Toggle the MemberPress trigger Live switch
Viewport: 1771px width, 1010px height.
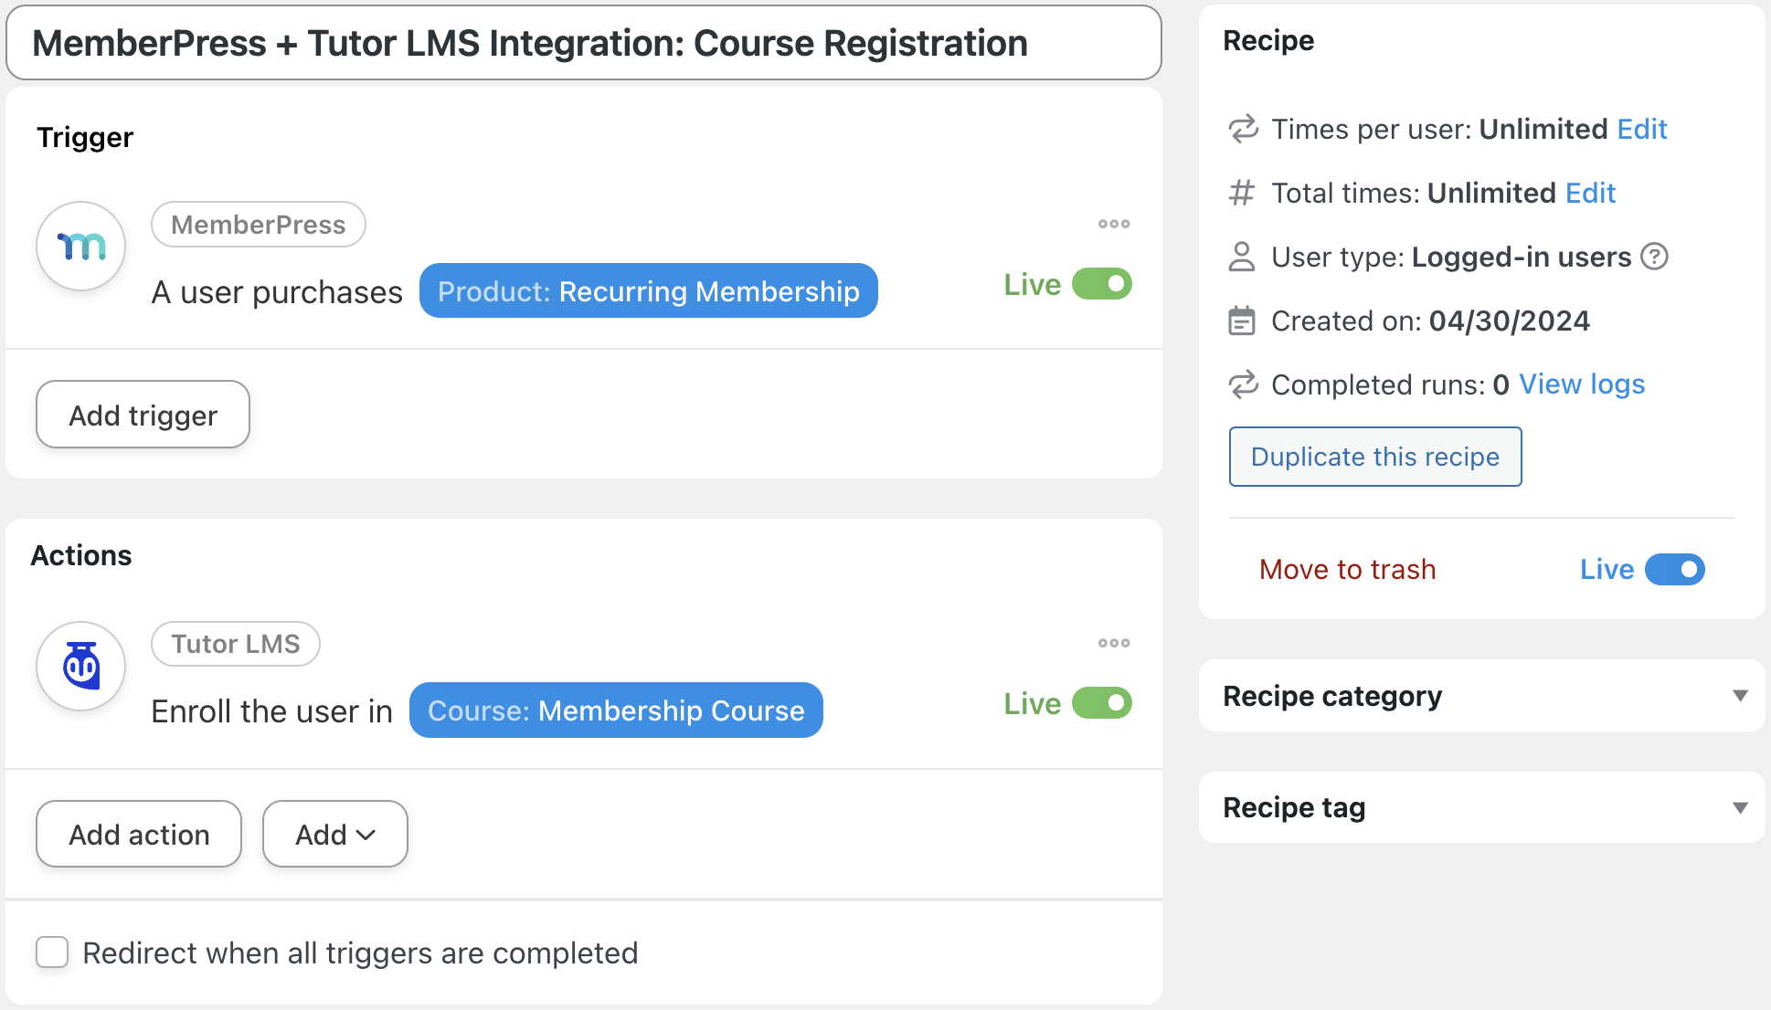click(x=1102, y=284)
